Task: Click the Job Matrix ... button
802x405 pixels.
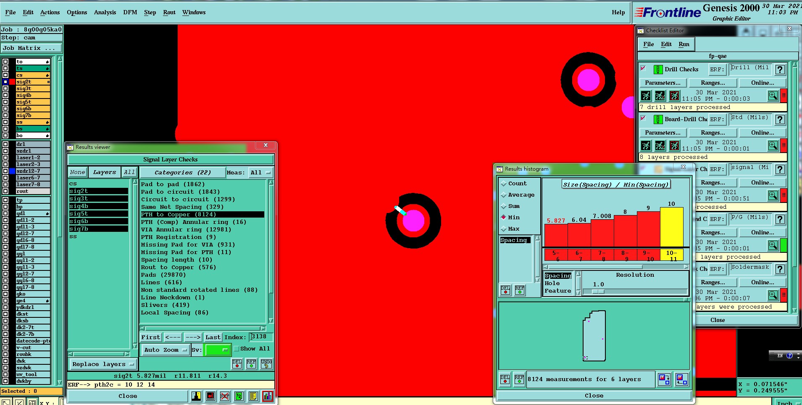Action: pos(32,48)
